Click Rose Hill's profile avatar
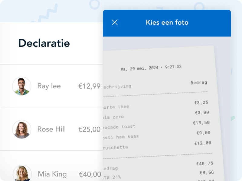The width and height of the screenshot is (242, 181). tap(22, 129)
